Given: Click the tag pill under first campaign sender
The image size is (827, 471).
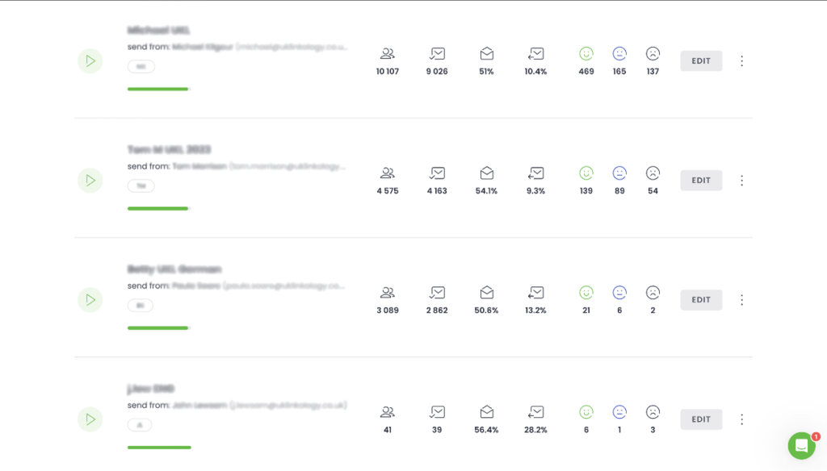Looking at the screenshot, I should point(141,67).
